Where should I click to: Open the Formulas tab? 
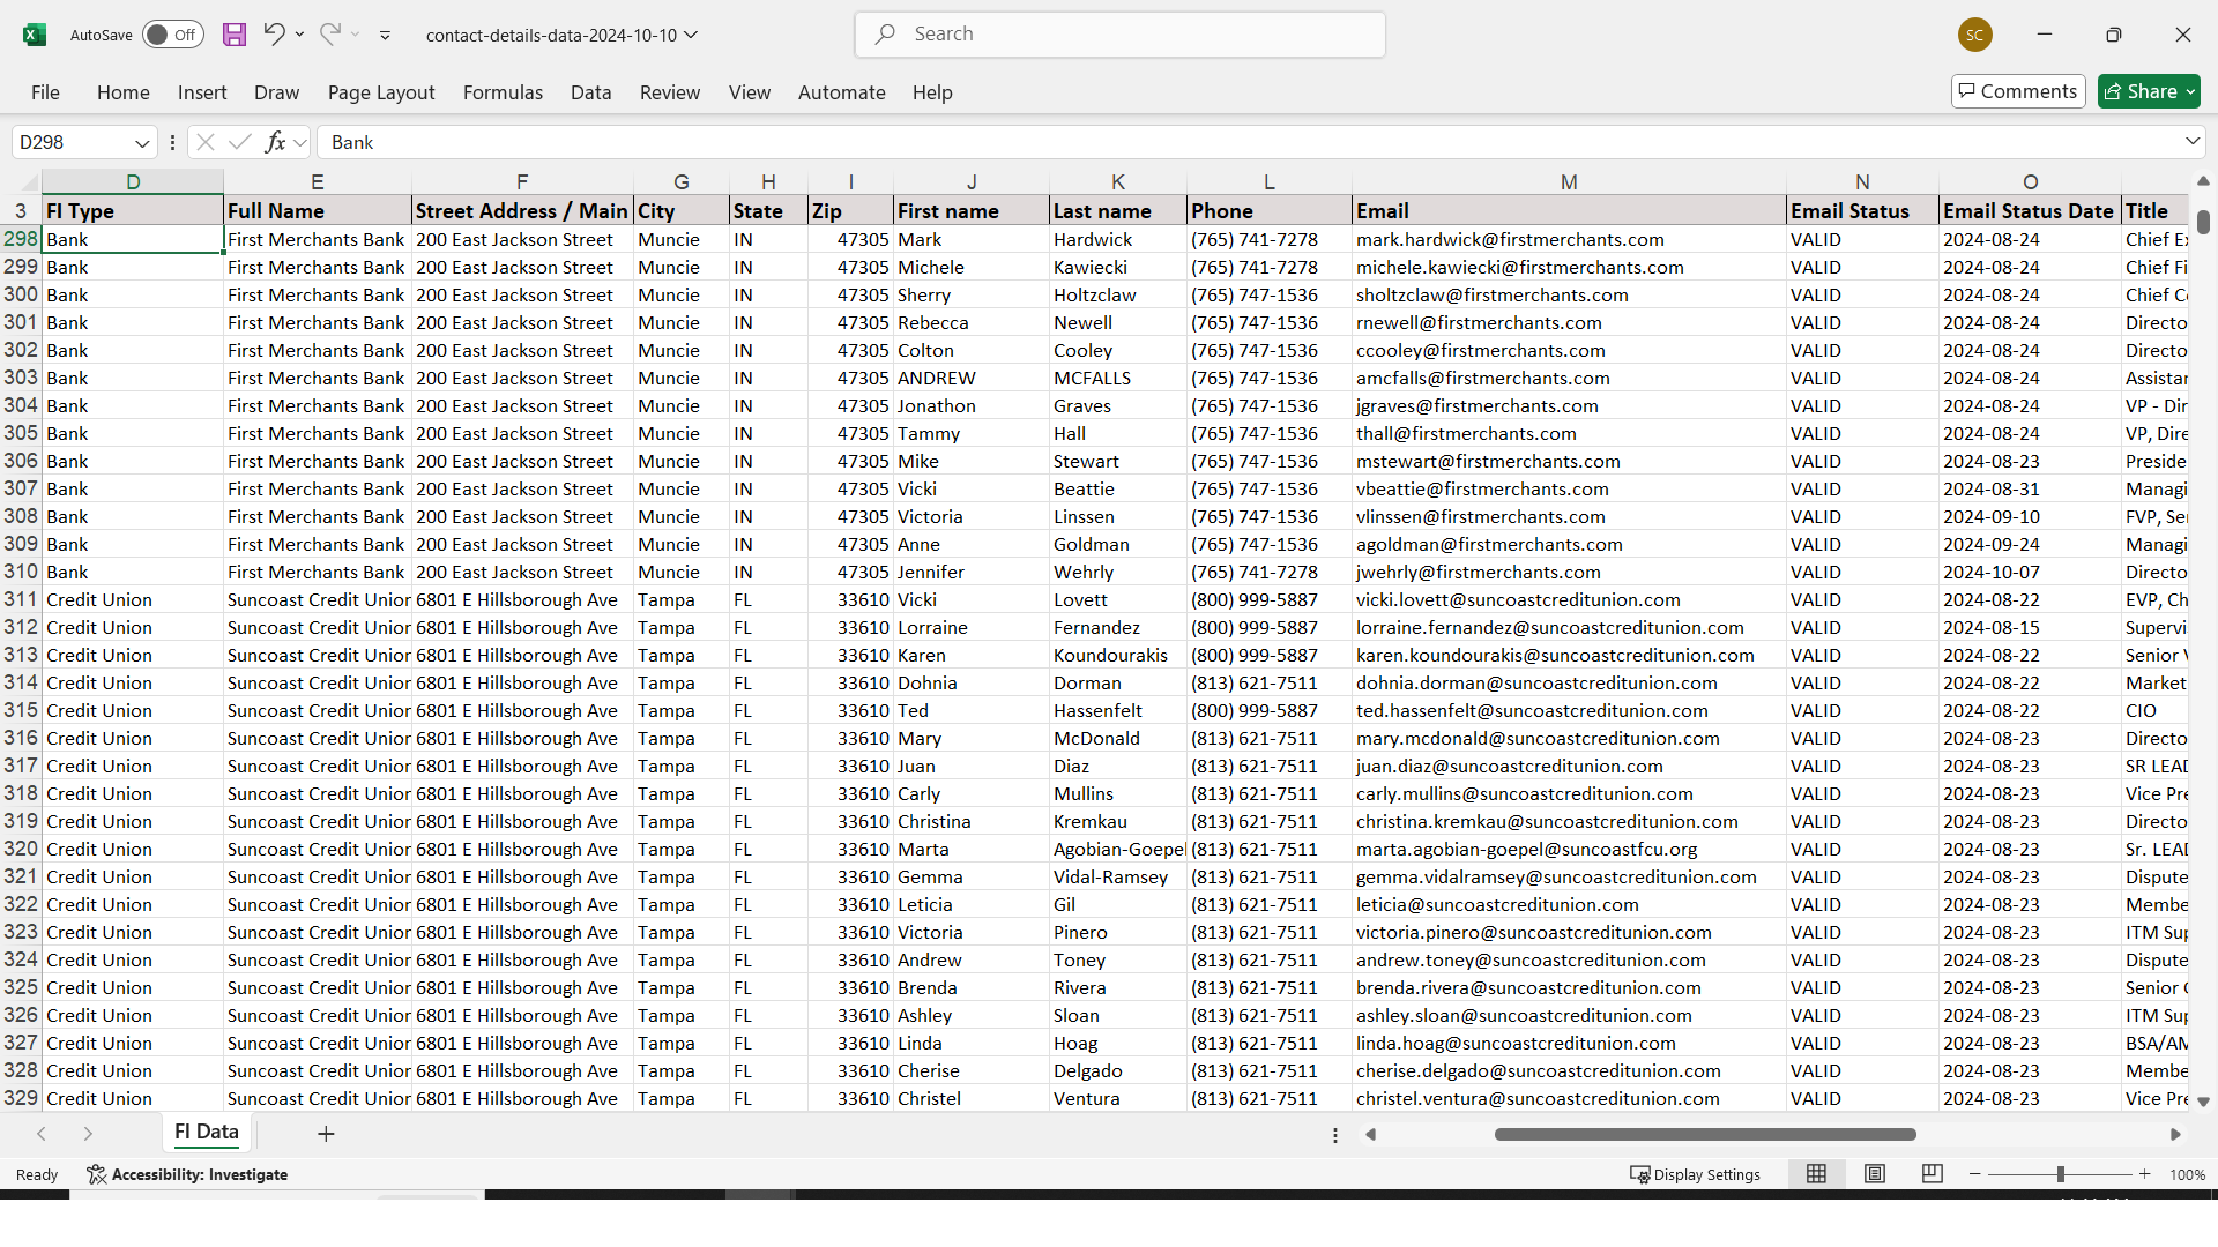[503, 92]
